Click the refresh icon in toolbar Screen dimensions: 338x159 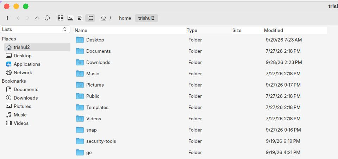(x=47, y=18)
